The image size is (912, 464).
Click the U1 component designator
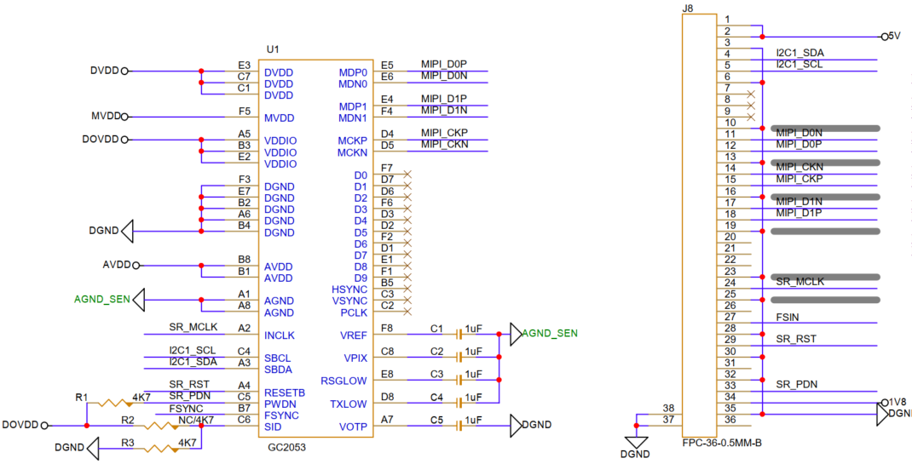pyautogui.click(x=273, y=49)
